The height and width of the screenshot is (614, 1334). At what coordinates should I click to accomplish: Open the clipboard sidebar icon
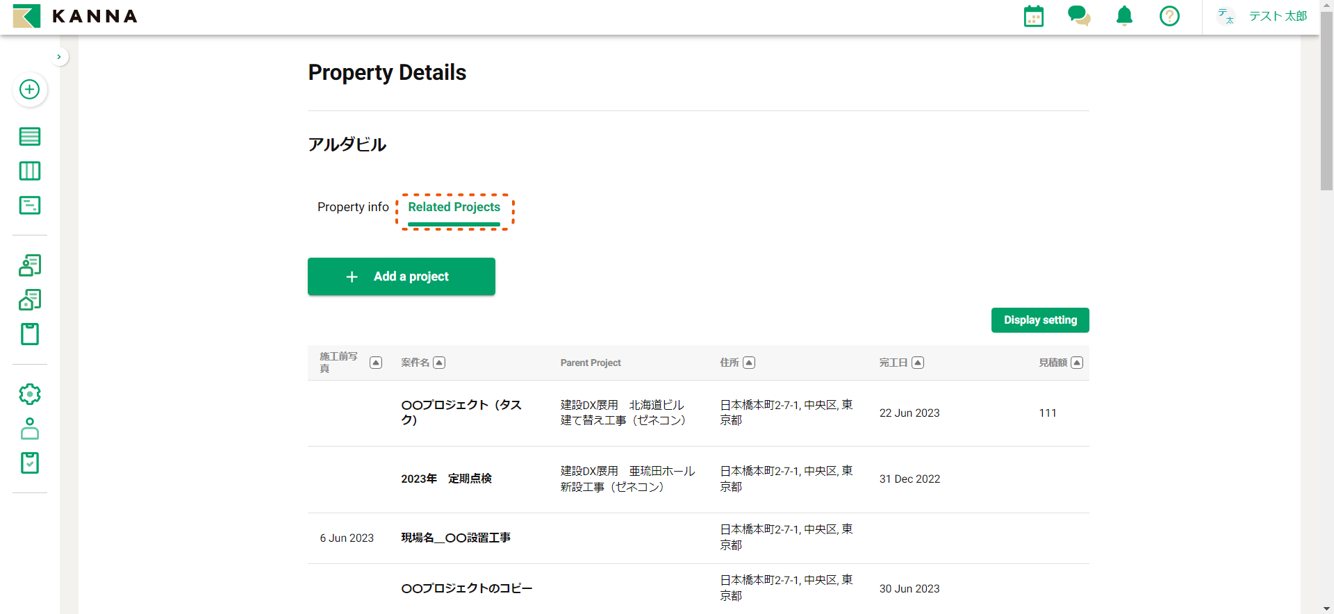click(x=29, y=334)
